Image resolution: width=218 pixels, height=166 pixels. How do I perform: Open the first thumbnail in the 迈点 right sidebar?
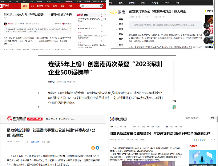pyautogui.click(x=209, y=19)
